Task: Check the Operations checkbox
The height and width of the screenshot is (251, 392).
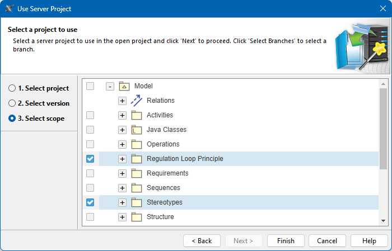Action: click(90, 144)
